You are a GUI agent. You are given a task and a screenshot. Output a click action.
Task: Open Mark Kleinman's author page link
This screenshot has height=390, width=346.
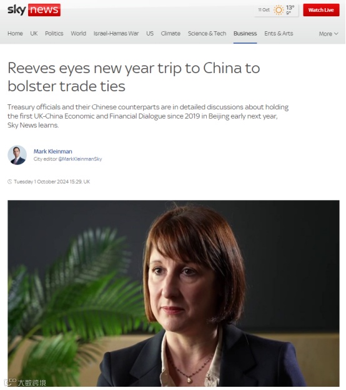(x=53, y=151)
